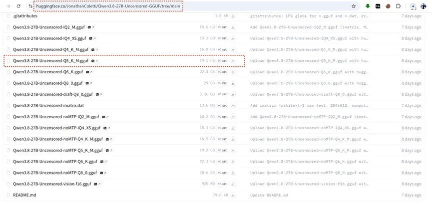The image size is (432, 204).
Task: Click the '3.16 GB' size of draft-Q8_0.gguf
Action: tap(207, 94)
